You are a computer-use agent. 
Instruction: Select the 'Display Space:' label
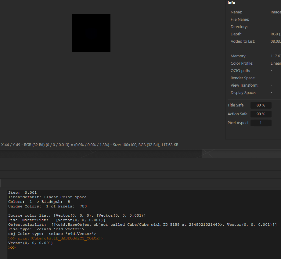[243, 93]
